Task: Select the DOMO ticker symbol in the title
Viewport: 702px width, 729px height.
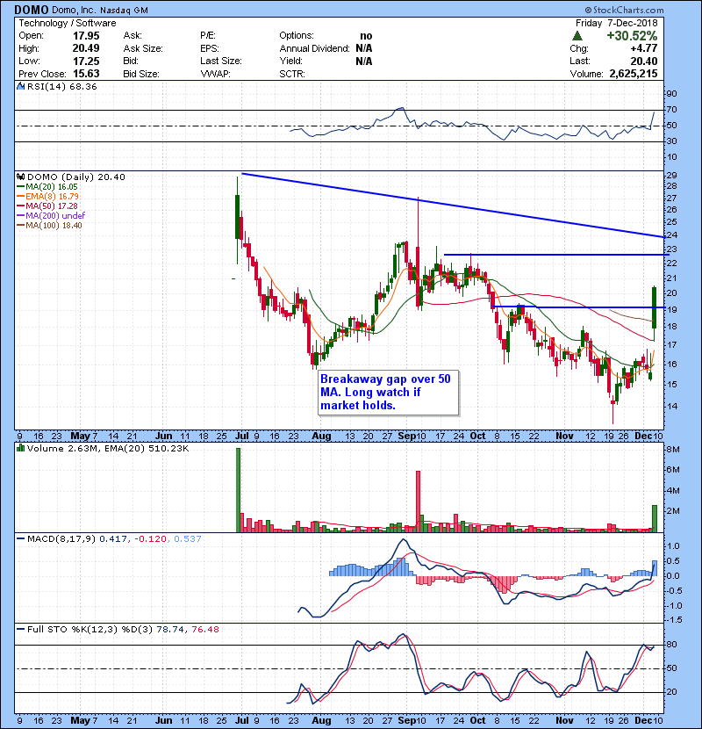Action: pos(31,10)
